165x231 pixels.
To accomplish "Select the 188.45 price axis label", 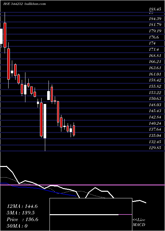I will (155, 9).
